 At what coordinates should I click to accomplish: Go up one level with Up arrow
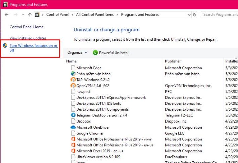pyautogui.click(x=30, y=15)
